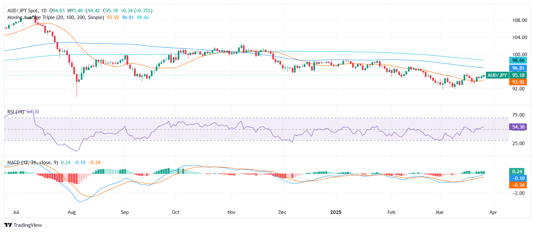Click the 75.00 level on RSI axis
535x232 pixels.
pos(518,115)
